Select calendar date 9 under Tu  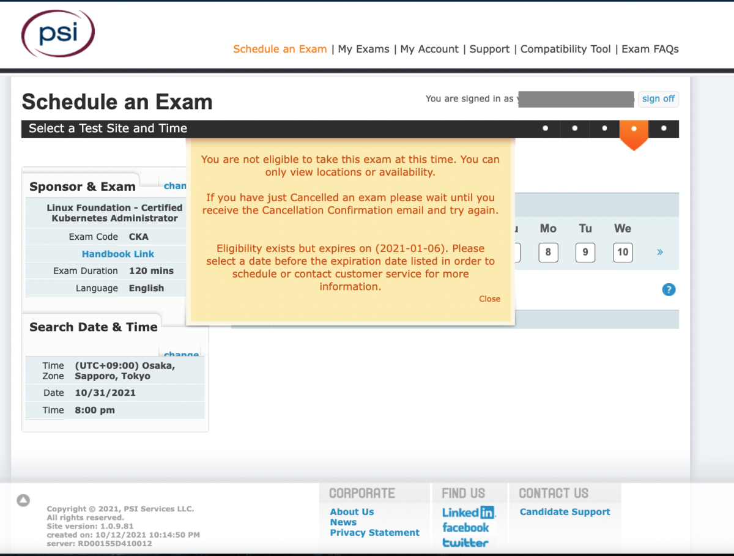point(585,252)
